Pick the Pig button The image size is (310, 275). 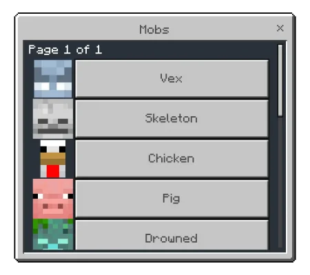click(x=172, y=199)
